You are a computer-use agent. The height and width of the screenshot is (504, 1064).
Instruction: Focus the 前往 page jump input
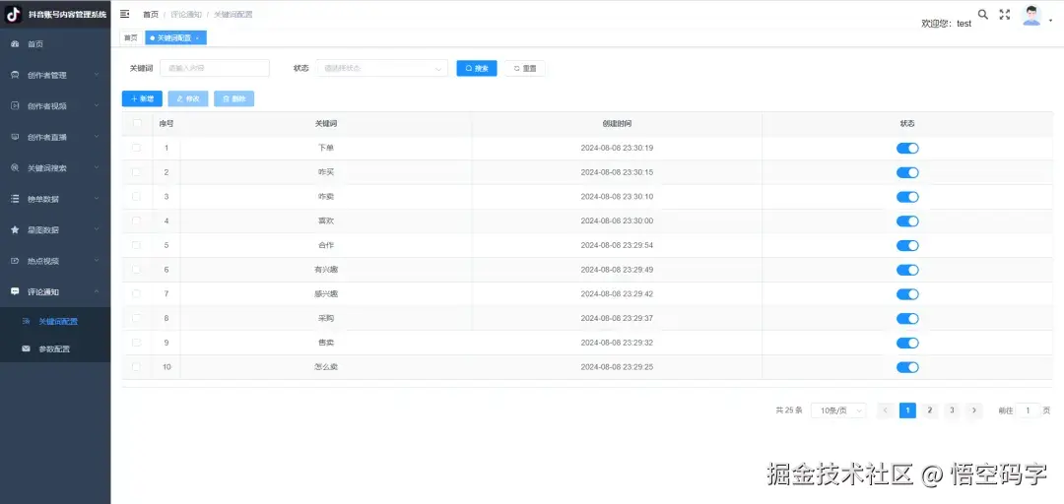pos(1028,410)
